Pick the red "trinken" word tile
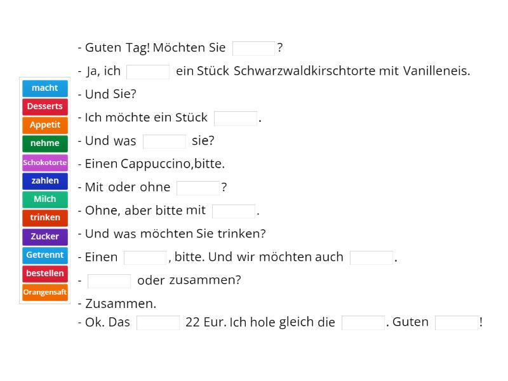The image size is (508, 381). pos(44,218)
